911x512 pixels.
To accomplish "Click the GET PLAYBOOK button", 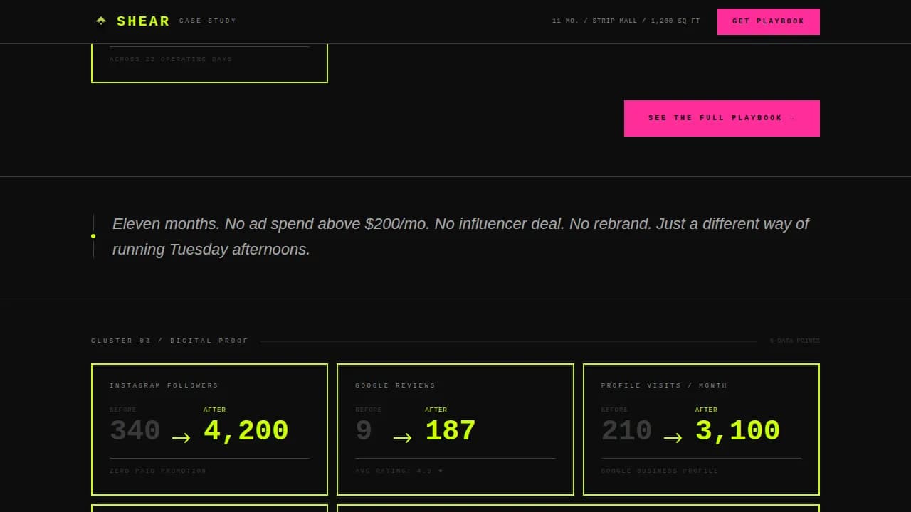I will click(769, 21).
